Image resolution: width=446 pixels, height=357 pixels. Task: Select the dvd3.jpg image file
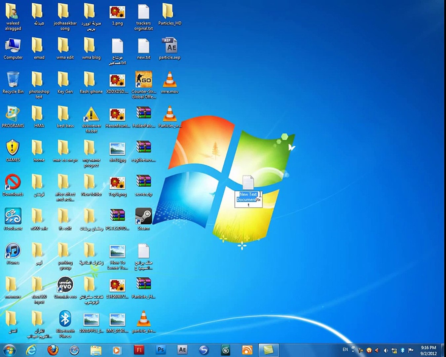pos(117,151)
